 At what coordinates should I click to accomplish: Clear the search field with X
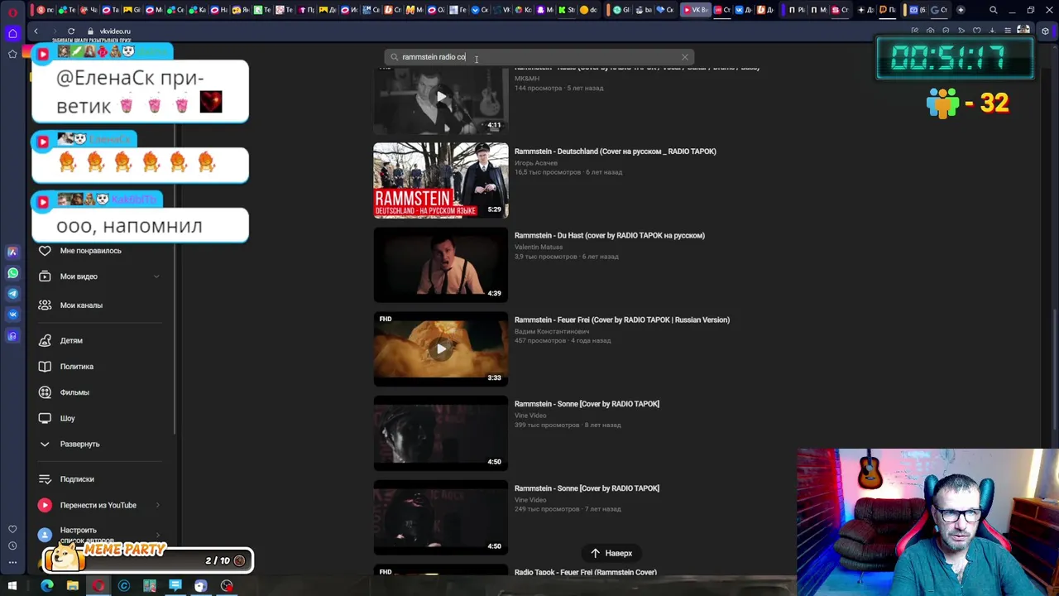(x=685, y=57)
